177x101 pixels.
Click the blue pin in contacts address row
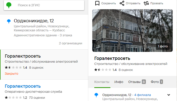96,95
